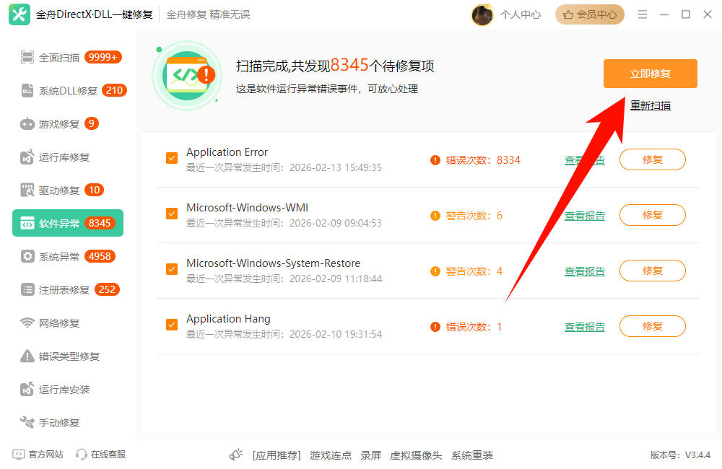722x469 pixels.
Task: Uncheck the Application Hang checkbox
Action: pos(172,325)
